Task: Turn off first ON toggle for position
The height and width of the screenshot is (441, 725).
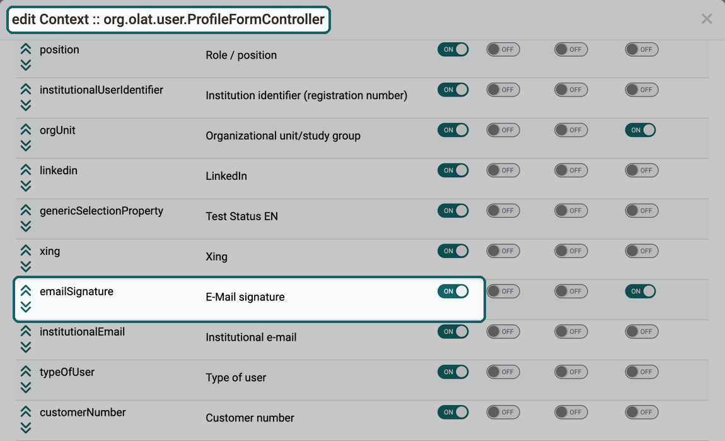Action: pos(453,49)
